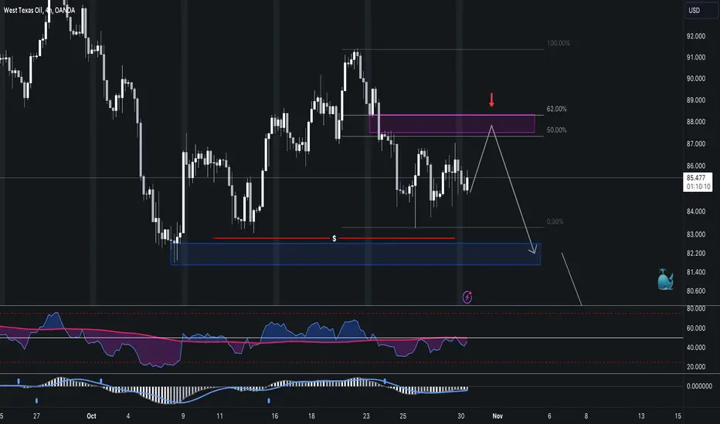The image size is (720, 424).
Task: Click the 85.477 current price label
Action: coord(698,182)
